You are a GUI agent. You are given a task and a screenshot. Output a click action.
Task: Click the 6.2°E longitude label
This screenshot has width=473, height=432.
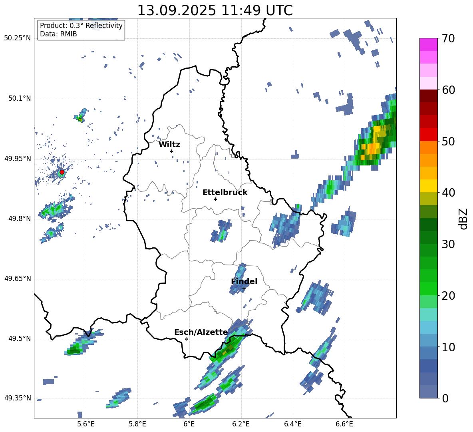point(241,424)
